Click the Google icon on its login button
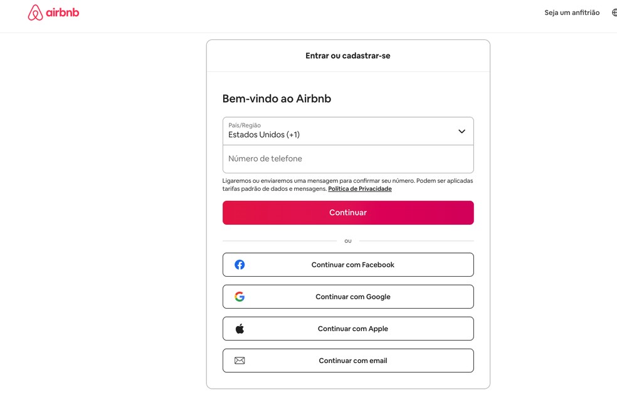 click(239, 296)
